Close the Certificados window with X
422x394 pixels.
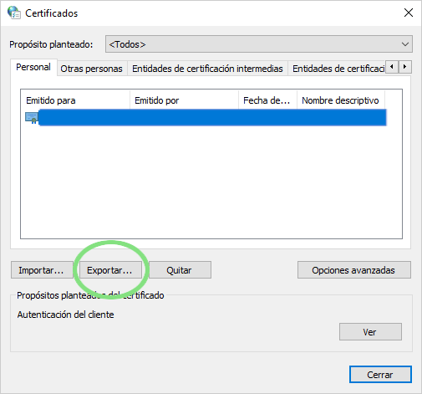click(x=409, y=13)
